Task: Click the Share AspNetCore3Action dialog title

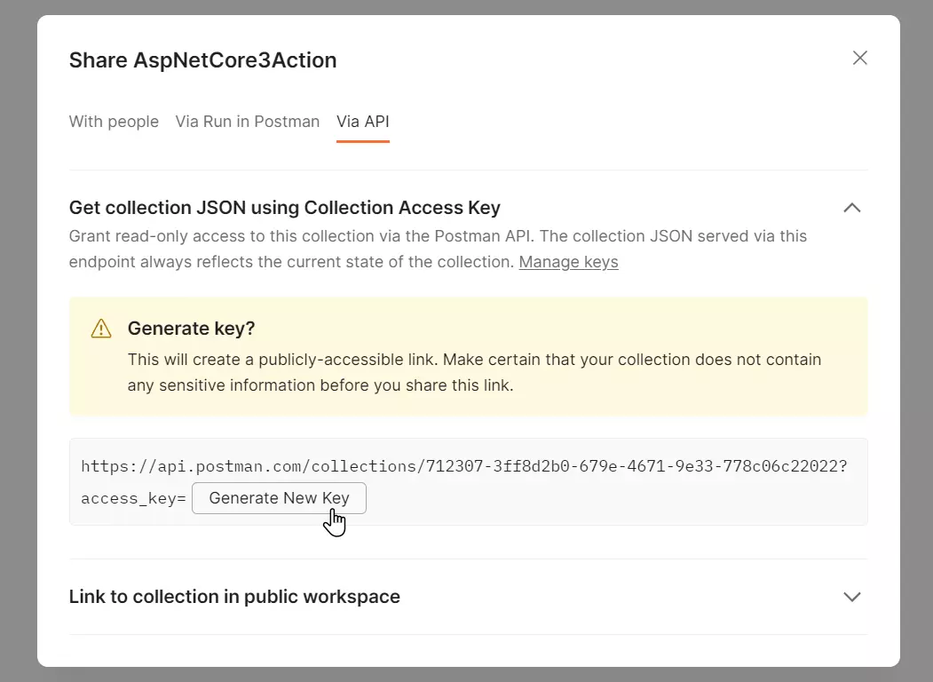Action: pos(203,60)
